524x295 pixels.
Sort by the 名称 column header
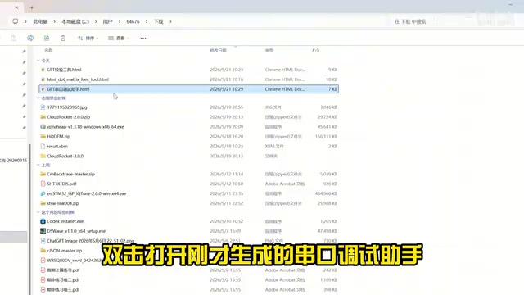[48, 51]
